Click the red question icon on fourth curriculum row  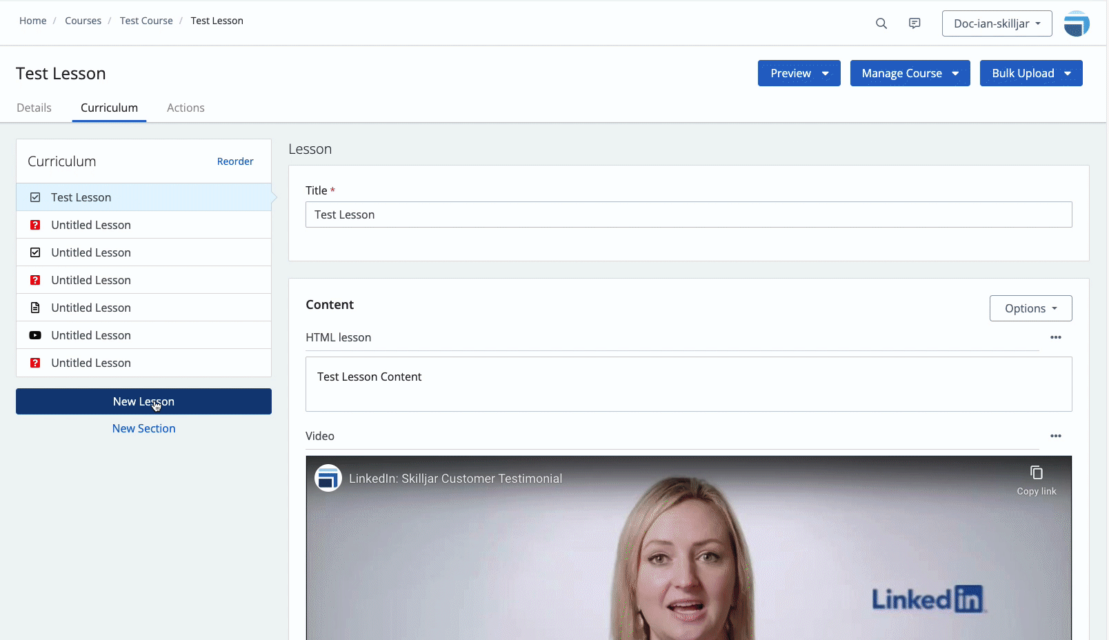pos(35,280)
